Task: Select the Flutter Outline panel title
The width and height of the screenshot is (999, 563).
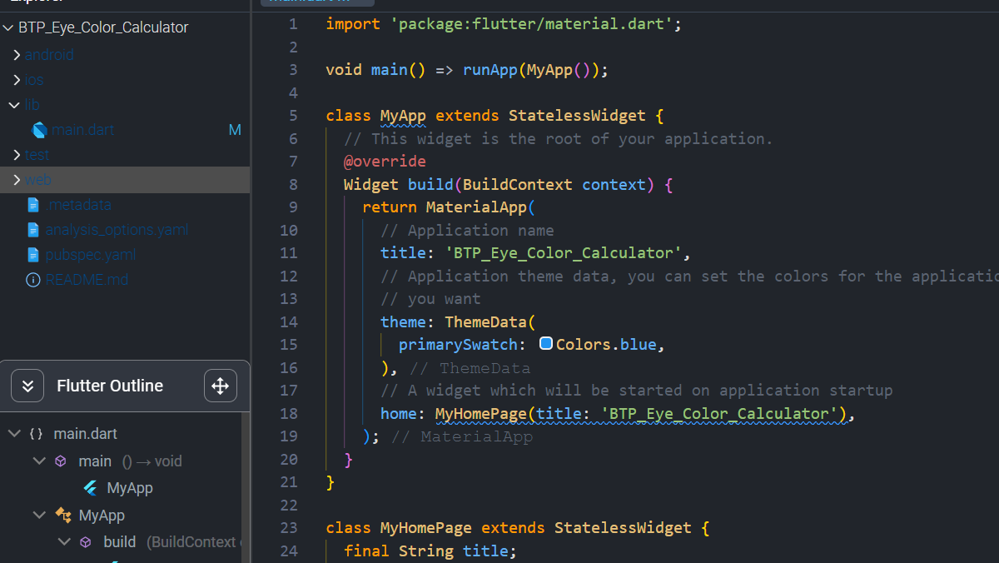Action: [110, 386]
